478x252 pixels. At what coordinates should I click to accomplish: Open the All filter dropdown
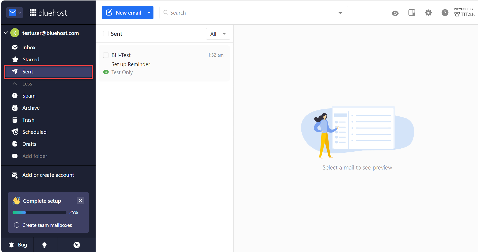(218, 34)
